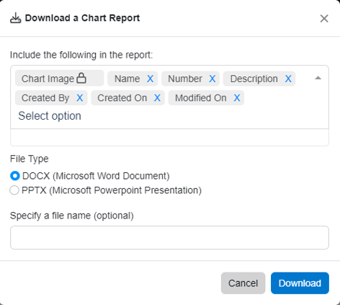The height and width of the screenshot is (305, 340).
Task: Click the lock icon on Chart Image
Action: coord(81,78)
